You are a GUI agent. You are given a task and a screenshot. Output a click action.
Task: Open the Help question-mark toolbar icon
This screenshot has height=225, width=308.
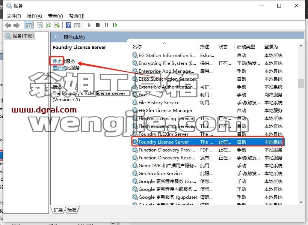pos(69,25)
